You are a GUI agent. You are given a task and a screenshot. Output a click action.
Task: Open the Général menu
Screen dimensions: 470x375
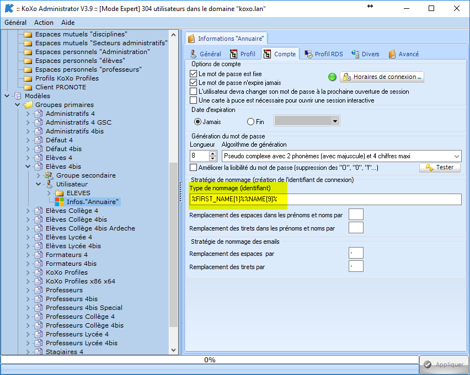click(x=15, y=23)
